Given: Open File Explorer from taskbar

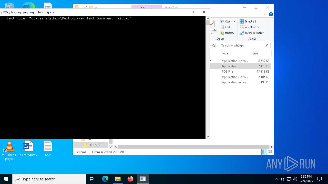Looking at the screenshot, I should [x=118, y=179].
